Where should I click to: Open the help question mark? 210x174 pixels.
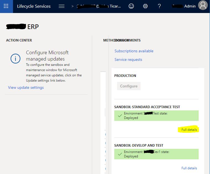pos(159,6)
